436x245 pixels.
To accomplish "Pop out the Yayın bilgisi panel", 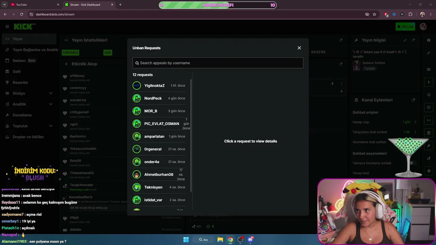I will [413, 40].
